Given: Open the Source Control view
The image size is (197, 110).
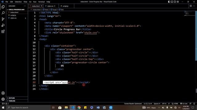Looking at the screenshot, I should click(x=3, y=19).
